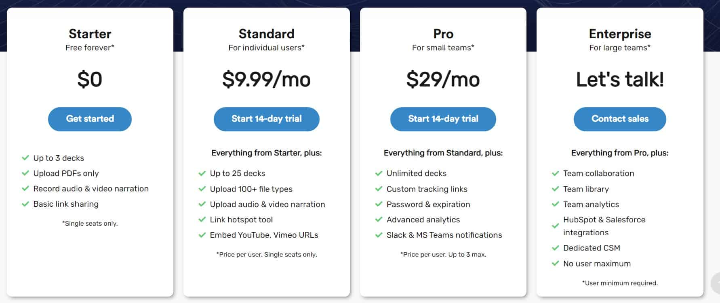Start the Pro 14-day trial
Viewport: 720px width, 303px height.
443,119
